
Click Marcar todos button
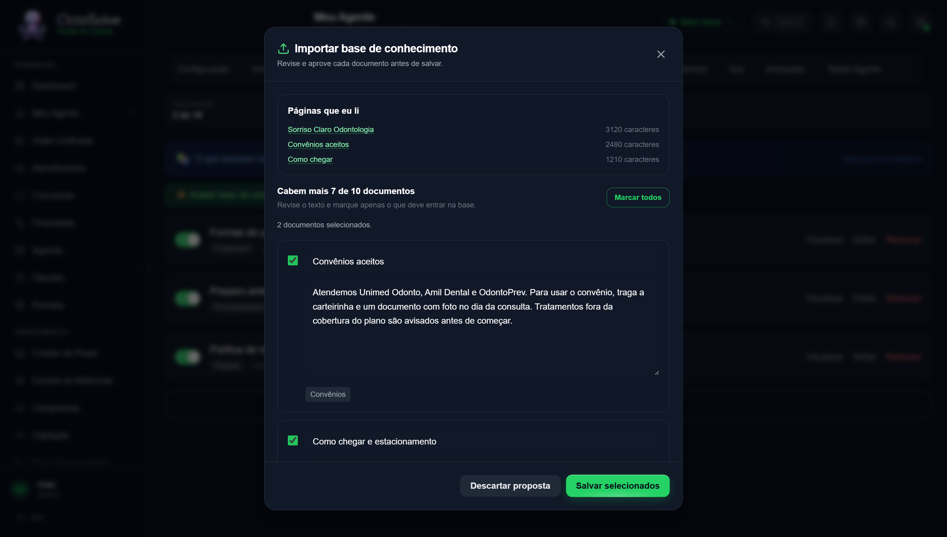click(638, 197)
